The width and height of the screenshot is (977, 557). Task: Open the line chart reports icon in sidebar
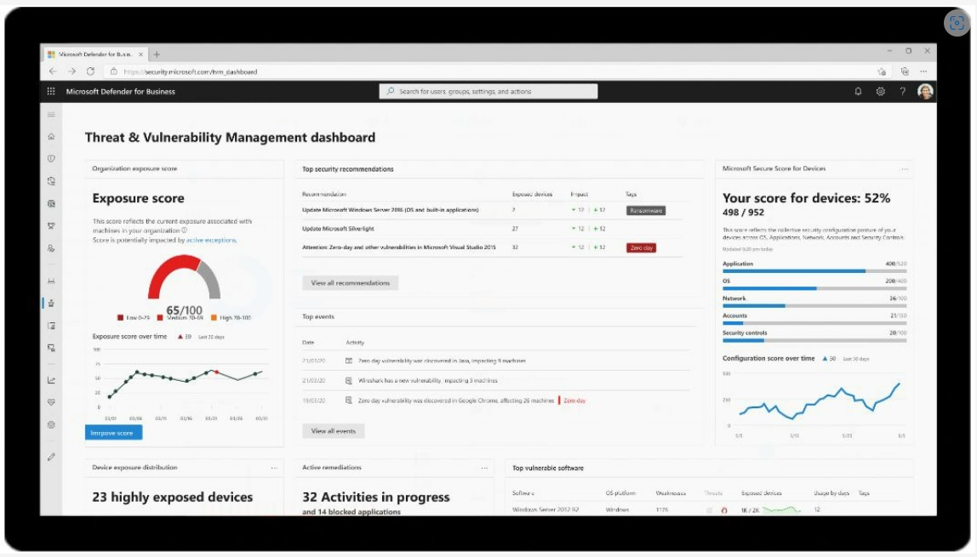(x=51, y=380)
